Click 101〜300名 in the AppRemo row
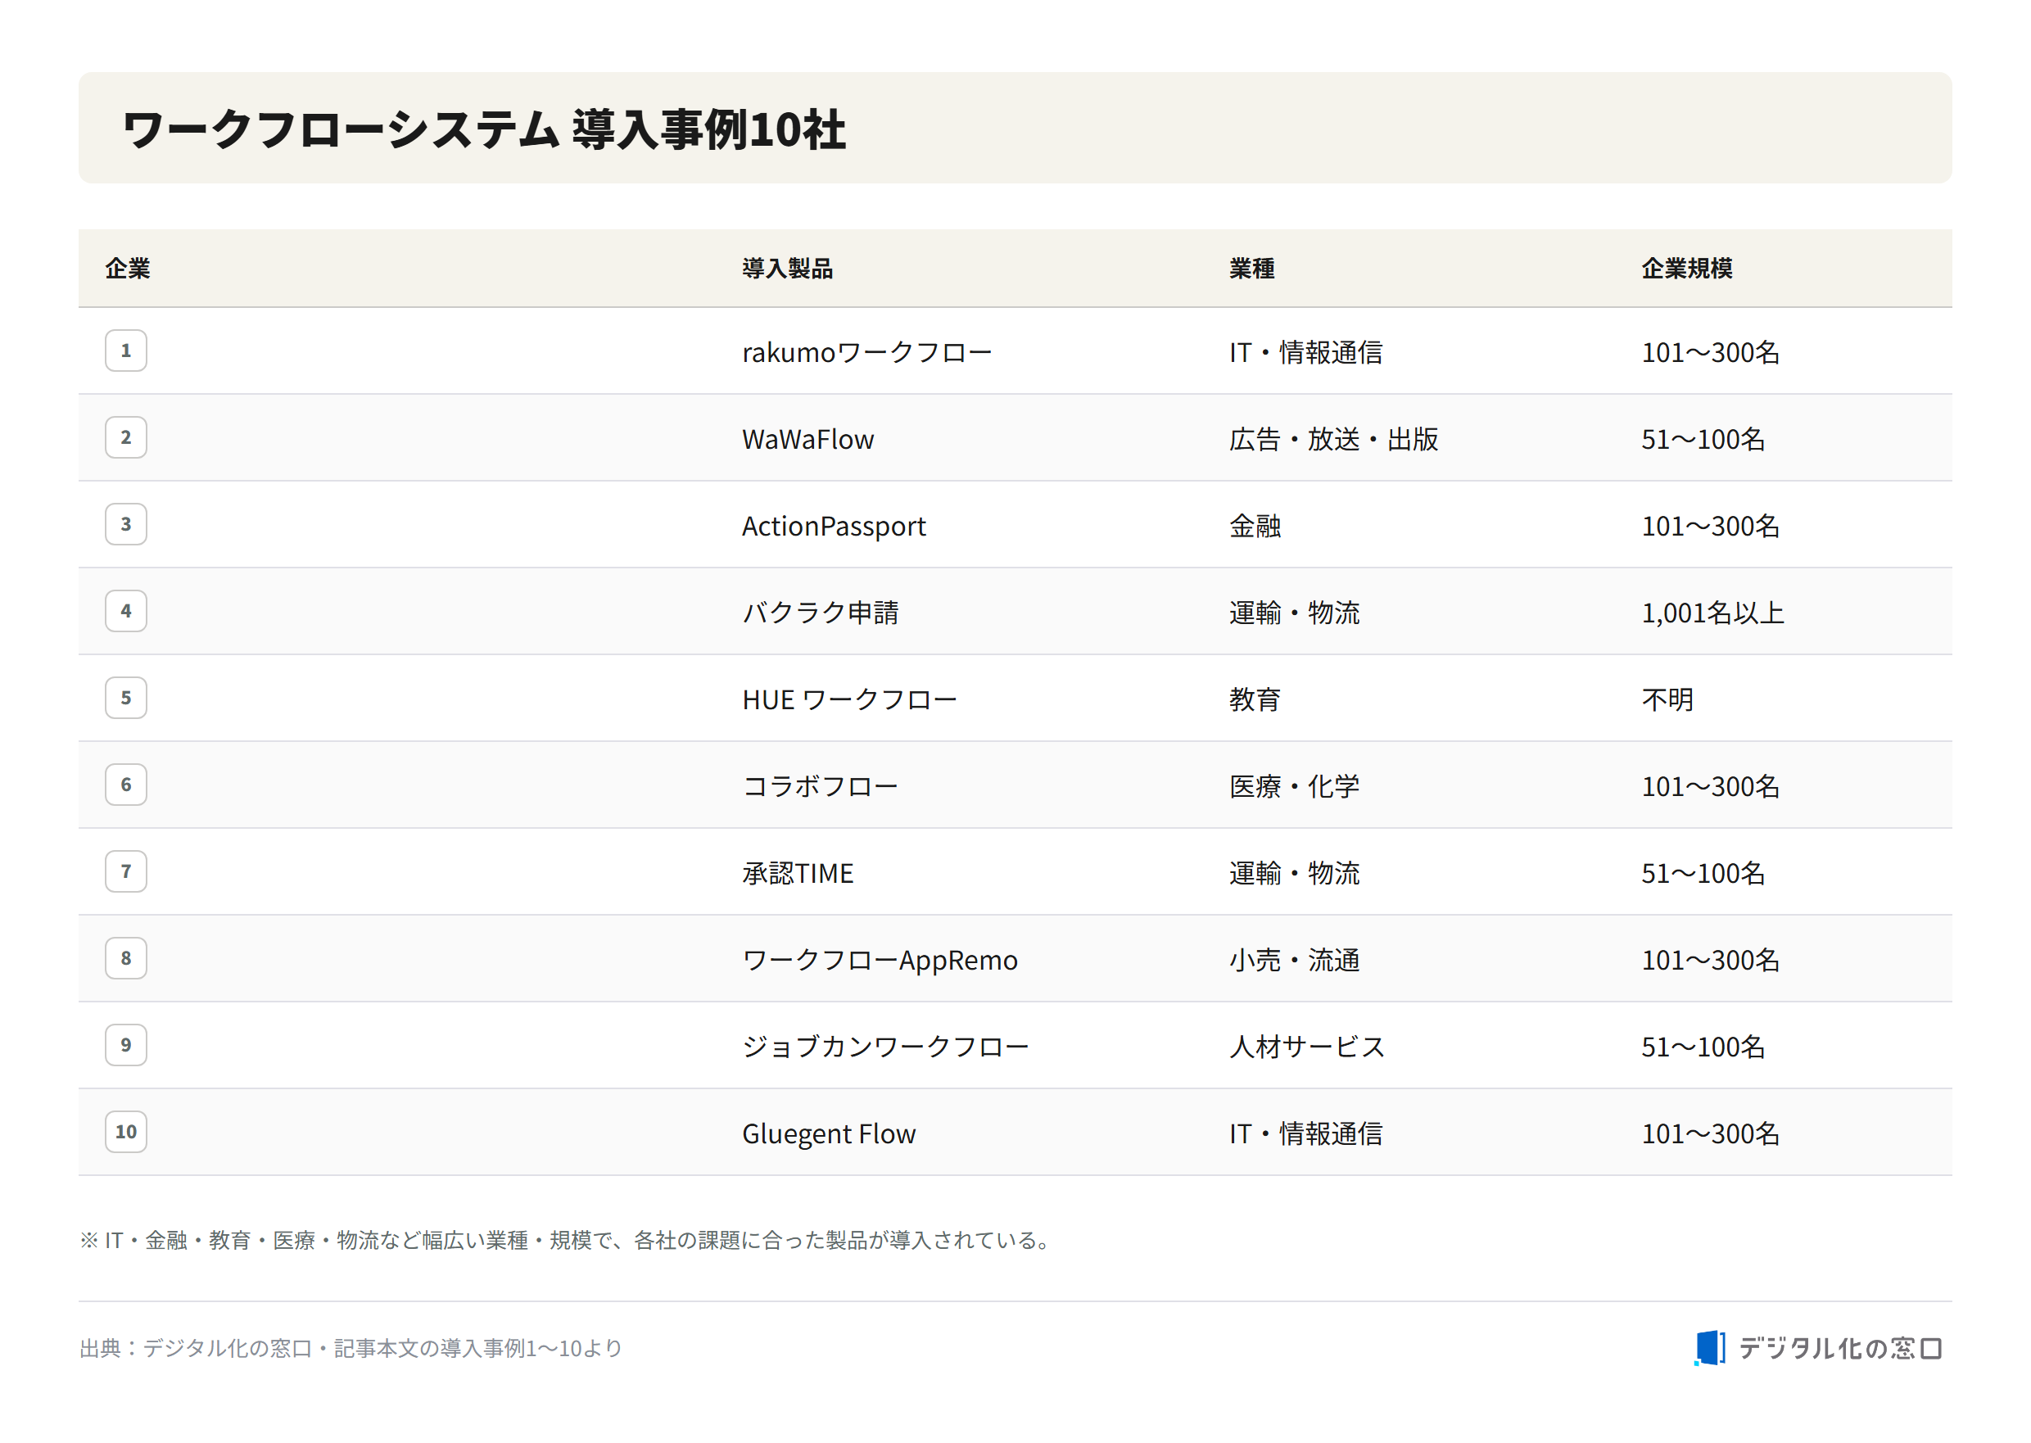2031x1443 pixels. pyautogui.click(x=1710, y=961)
